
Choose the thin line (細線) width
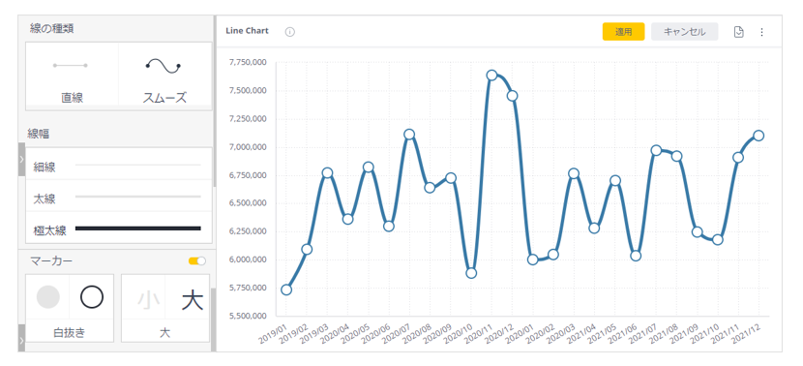click(119, 165)
